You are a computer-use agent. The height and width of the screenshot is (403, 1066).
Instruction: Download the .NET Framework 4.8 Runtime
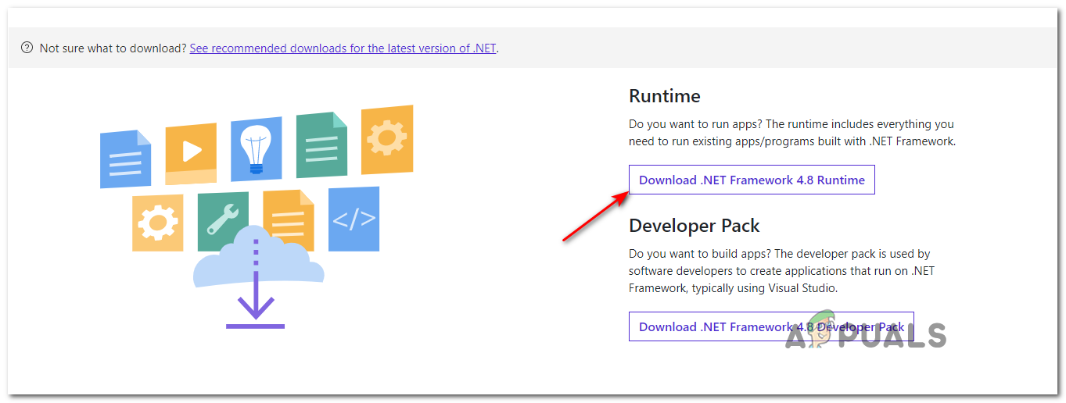(752, 180)
